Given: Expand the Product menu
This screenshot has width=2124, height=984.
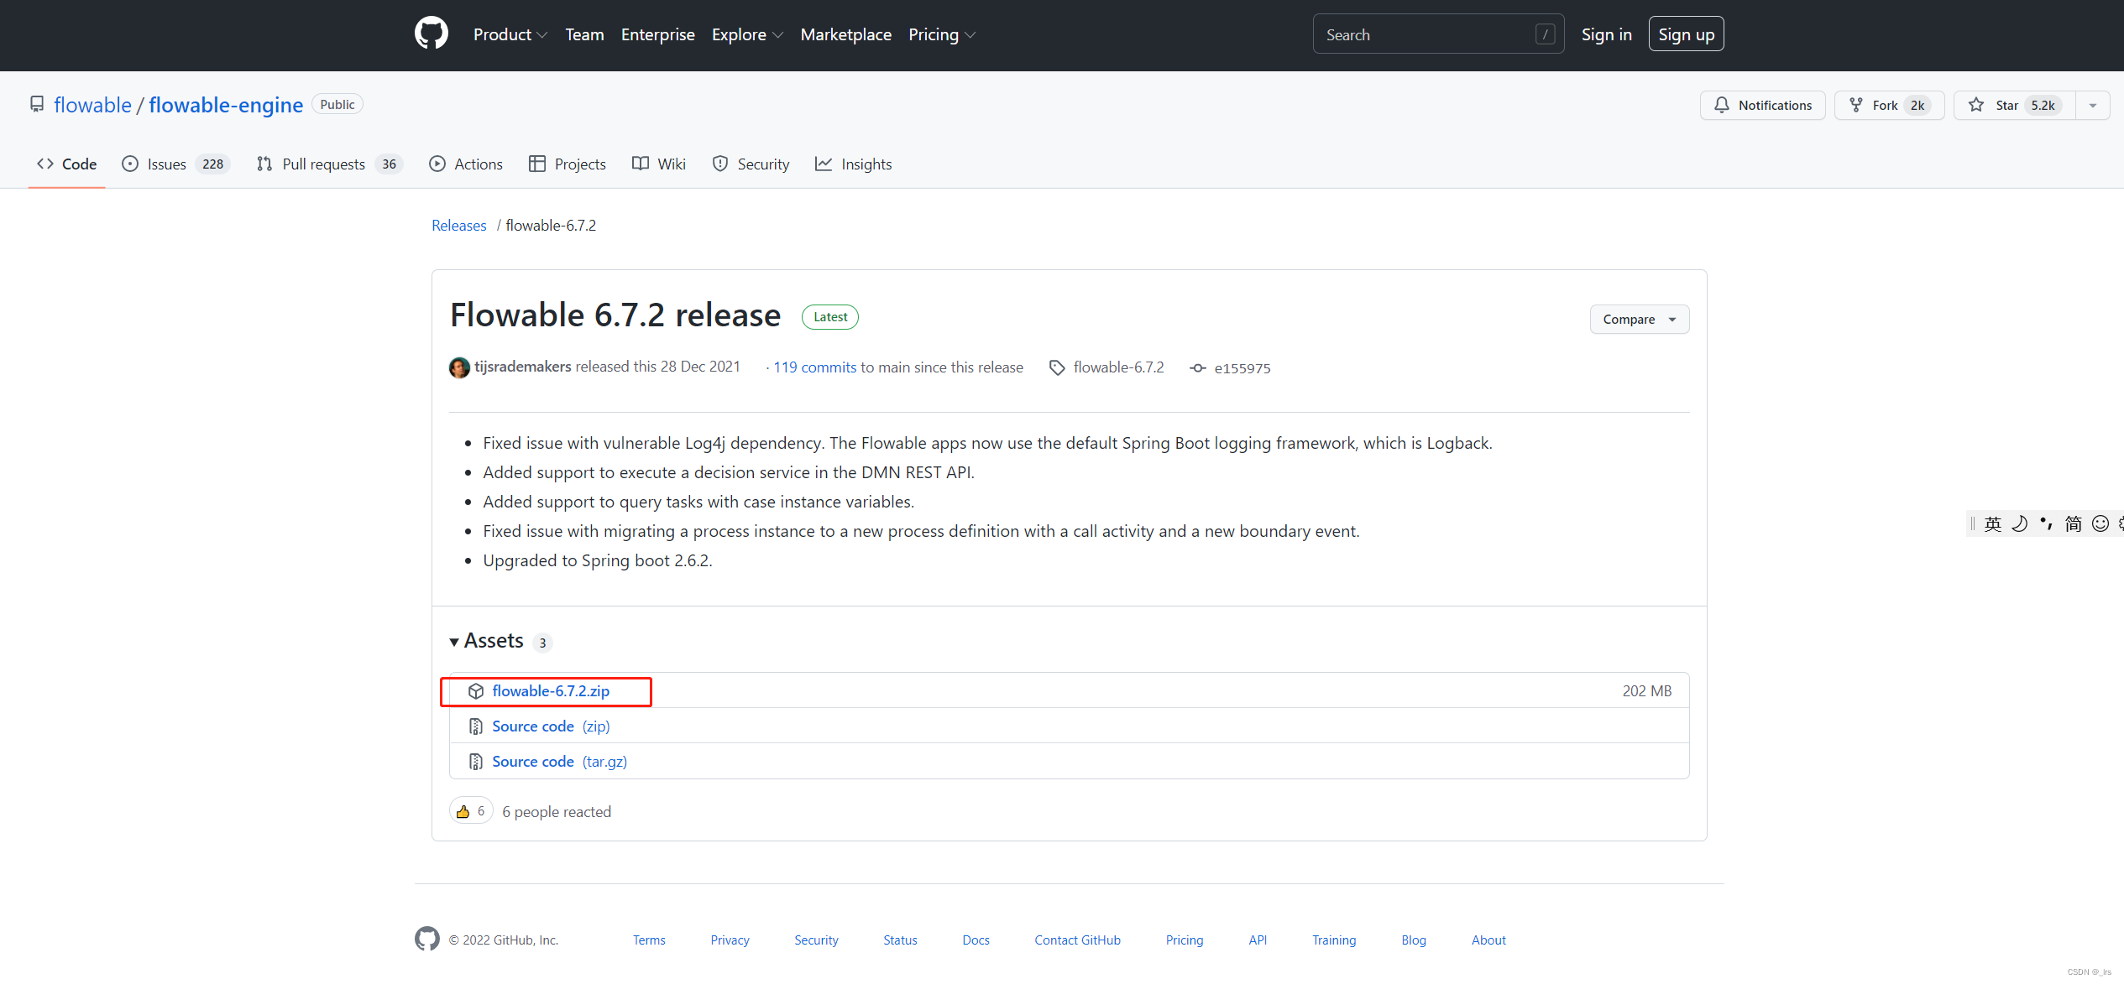Looking at the screenshot, I should [x=510, y=34].
